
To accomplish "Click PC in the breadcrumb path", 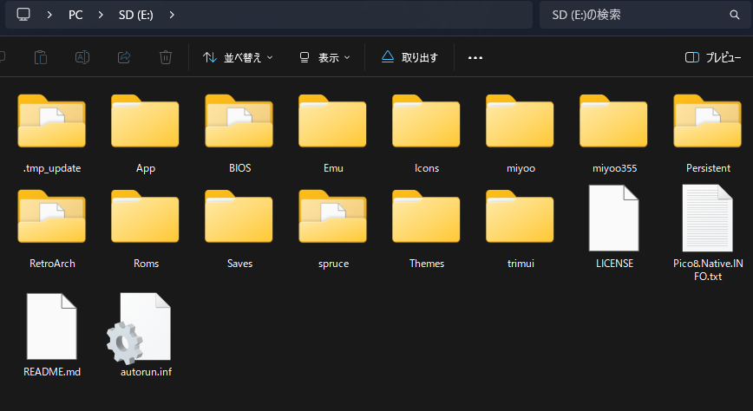I will 76,16.
